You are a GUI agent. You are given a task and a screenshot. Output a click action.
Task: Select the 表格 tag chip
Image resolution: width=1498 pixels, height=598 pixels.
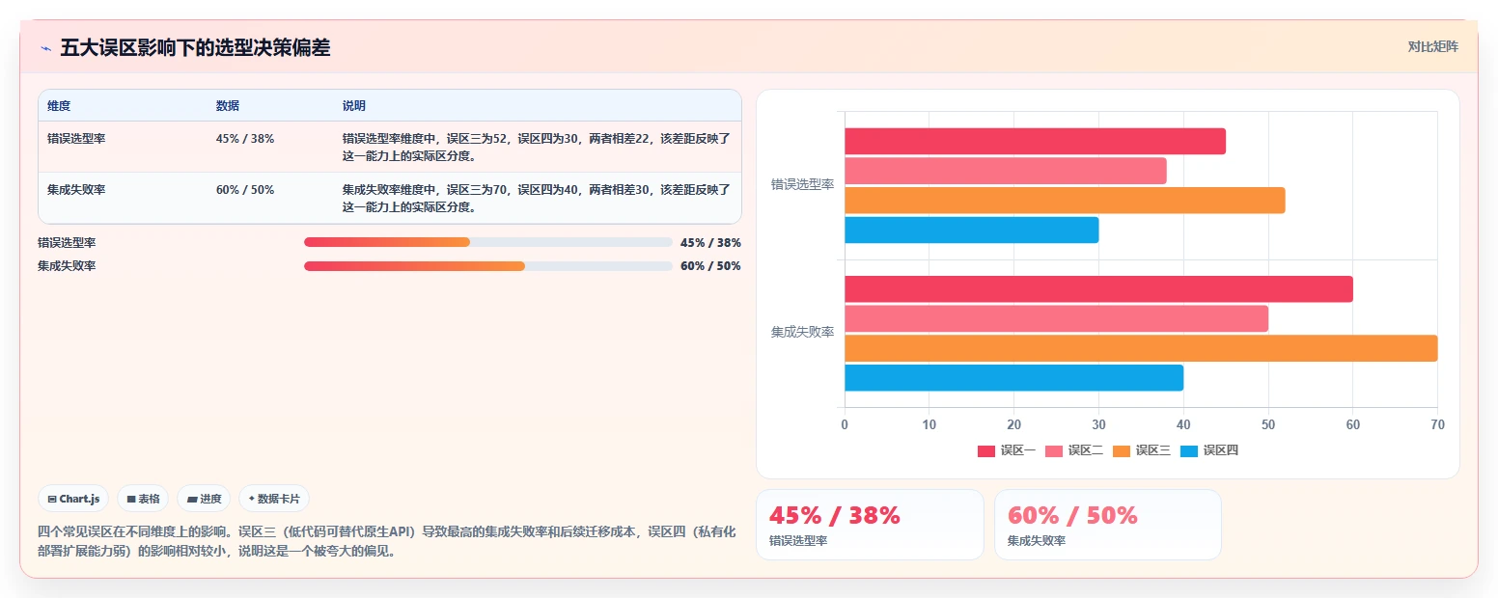coord(143,499)
